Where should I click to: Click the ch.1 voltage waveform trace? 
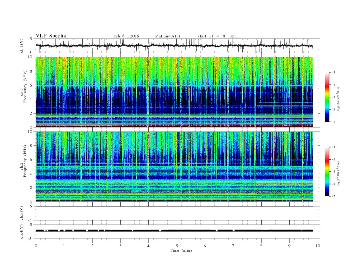pyautogui.click(x=174, y=46)
